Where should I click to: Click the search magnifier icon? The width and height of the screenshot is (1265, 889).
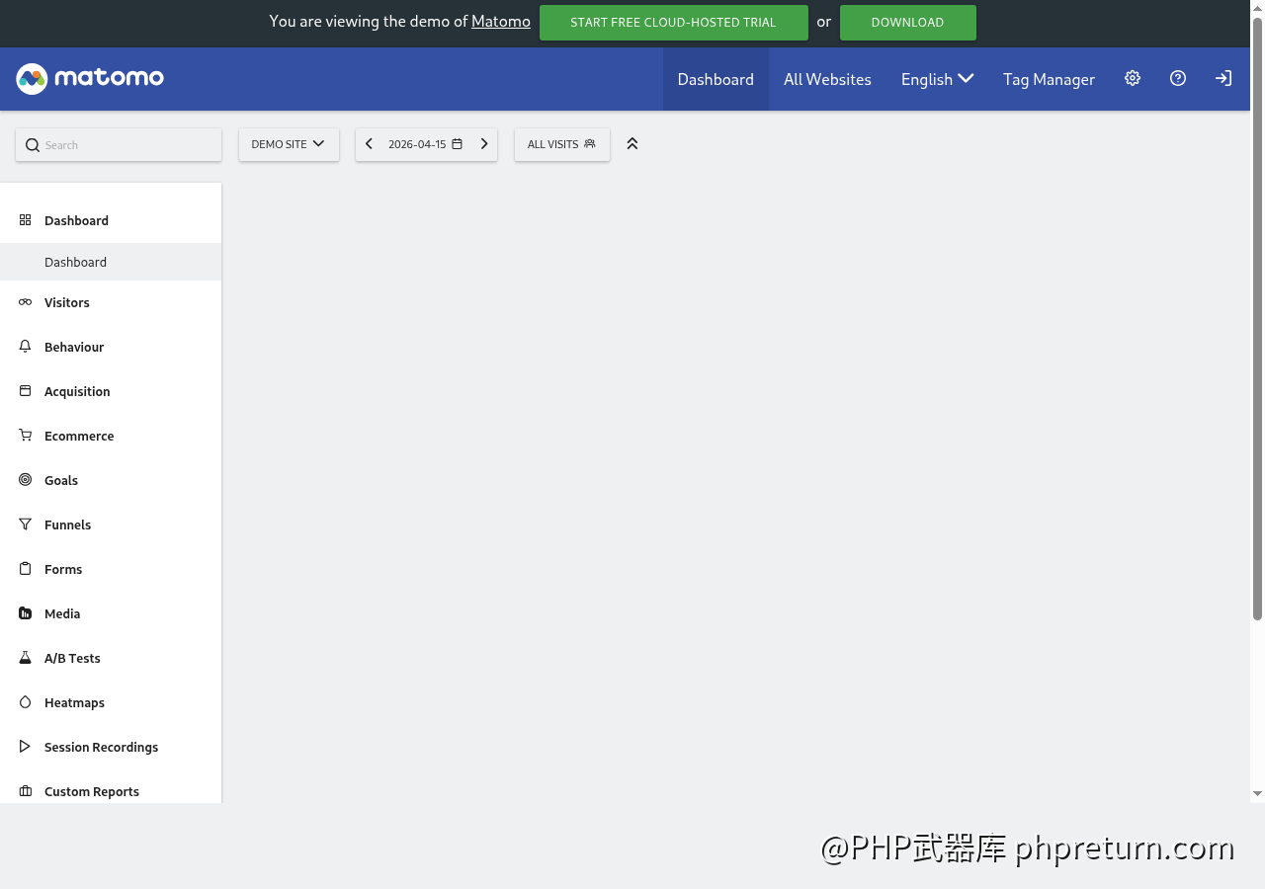click(x=33, y=145)
